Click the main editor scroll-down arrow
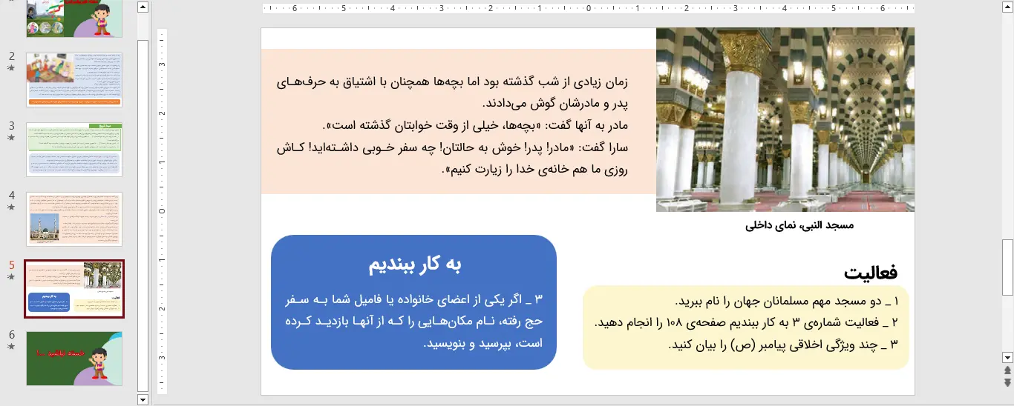1014x406 pixels. pyautogui.click(x=1007, y=357)
